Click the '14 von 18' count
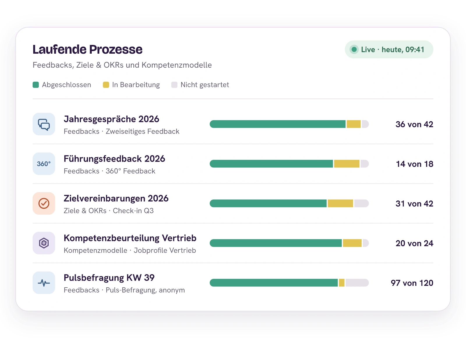 [415, 164]
